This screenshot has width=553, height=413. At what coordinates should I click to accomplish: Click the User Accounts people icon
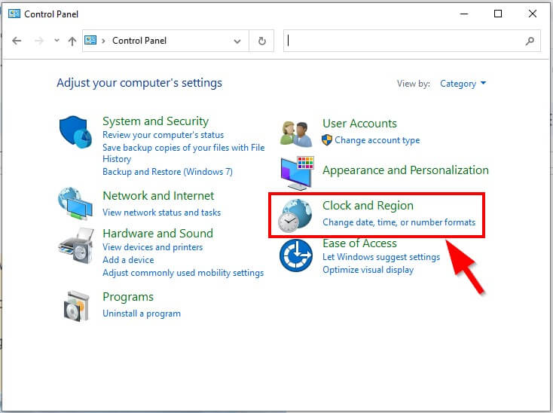tap(296, 133)
